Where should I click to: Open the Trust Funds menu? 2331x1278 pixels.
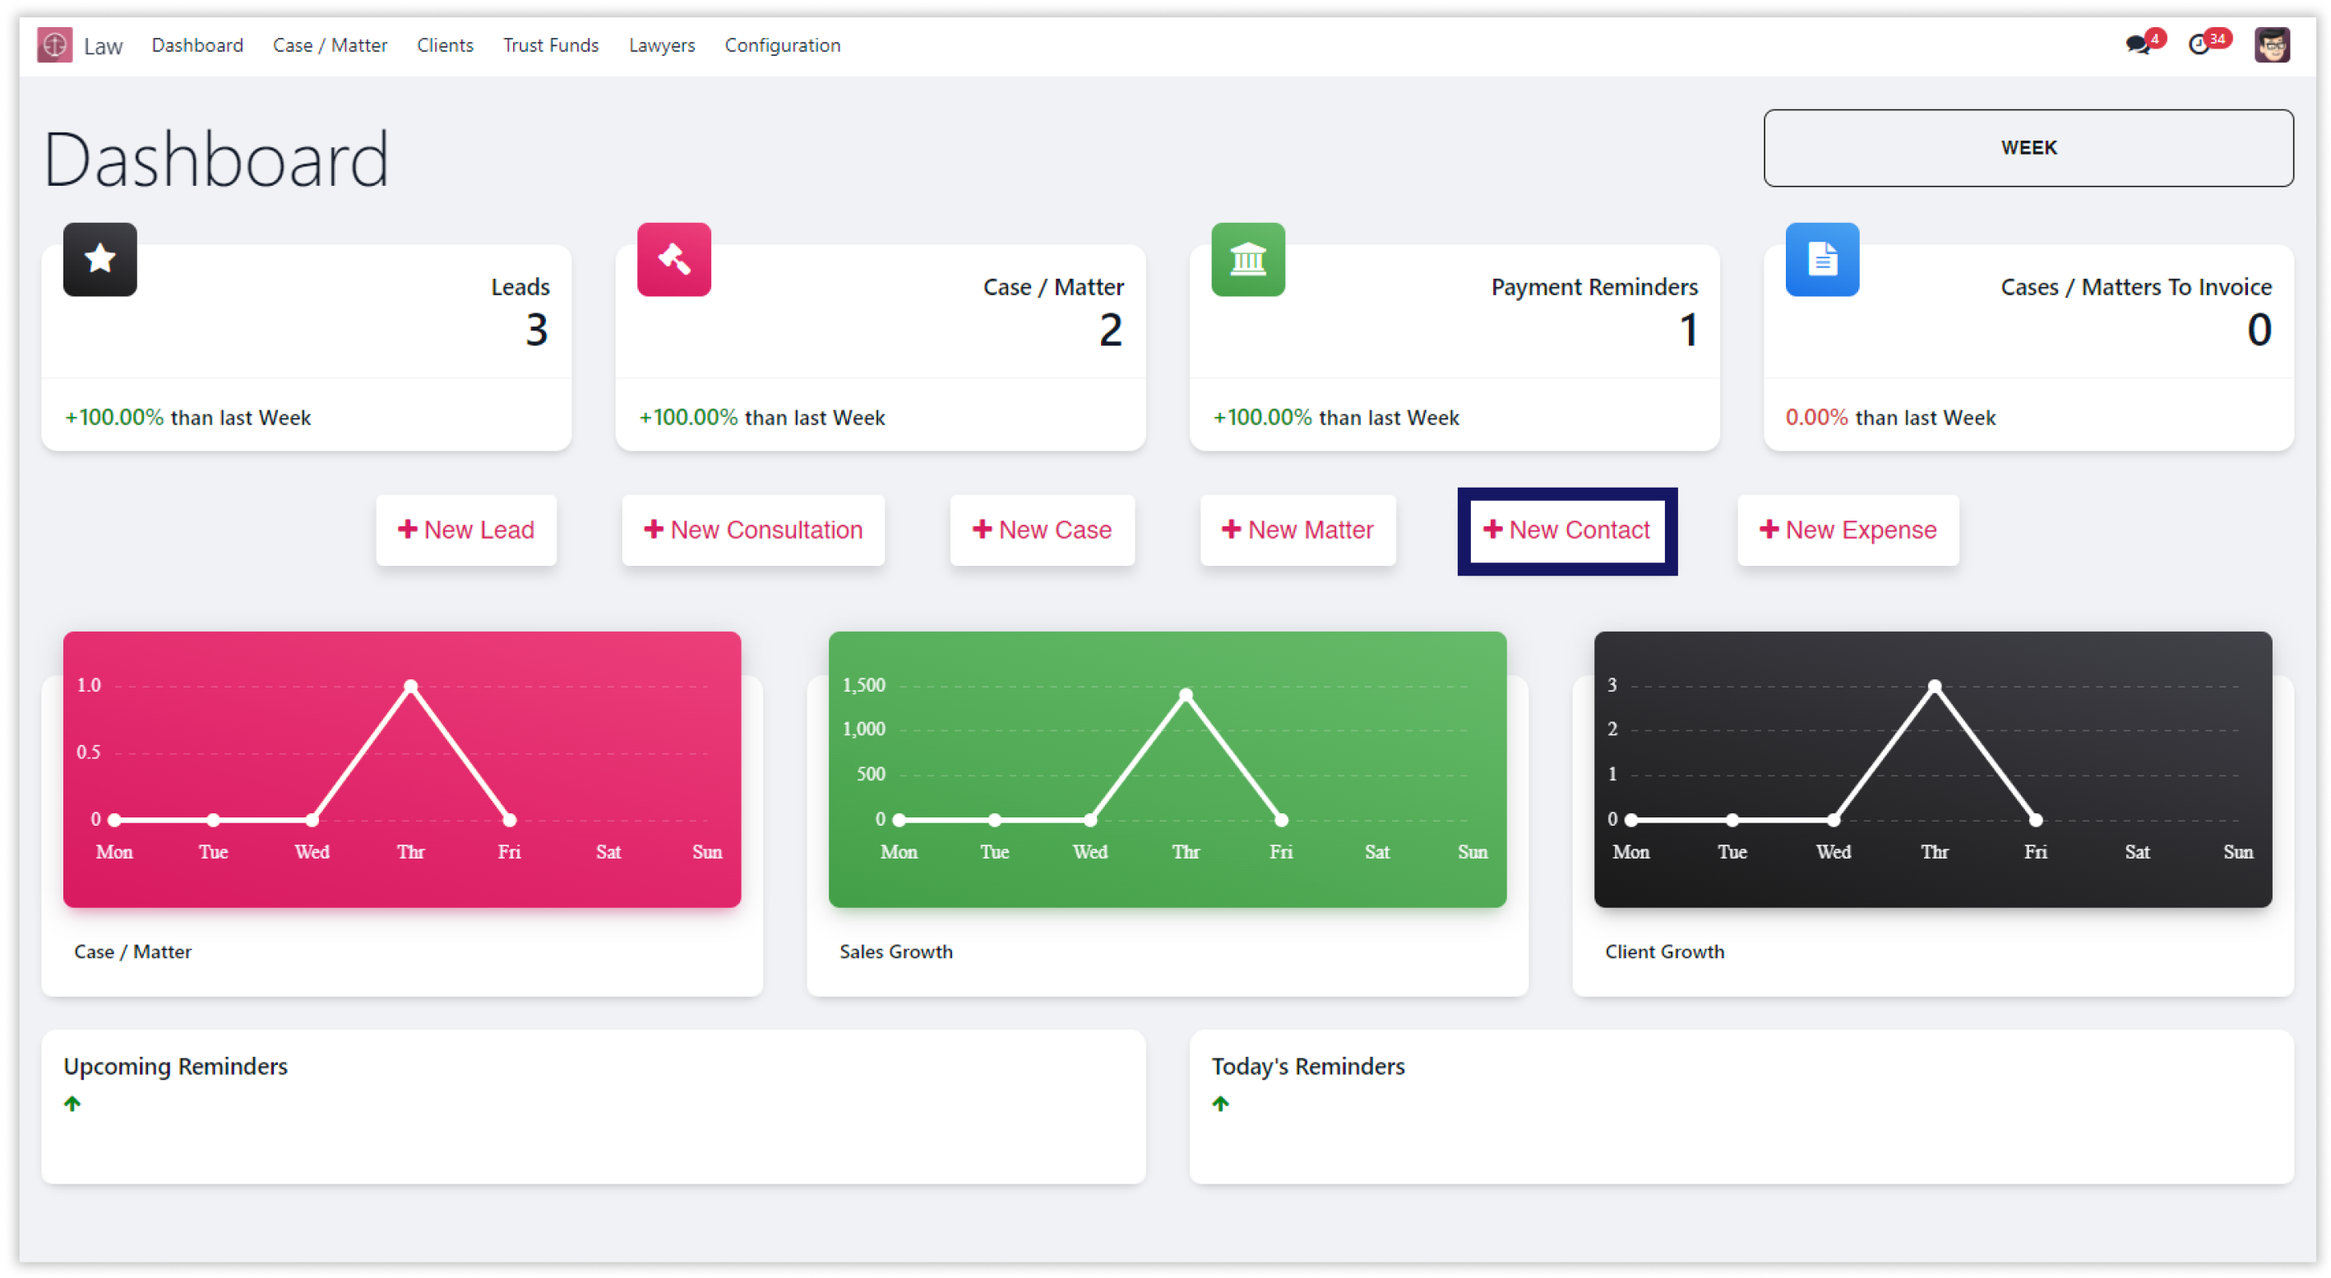pos(550,45)
